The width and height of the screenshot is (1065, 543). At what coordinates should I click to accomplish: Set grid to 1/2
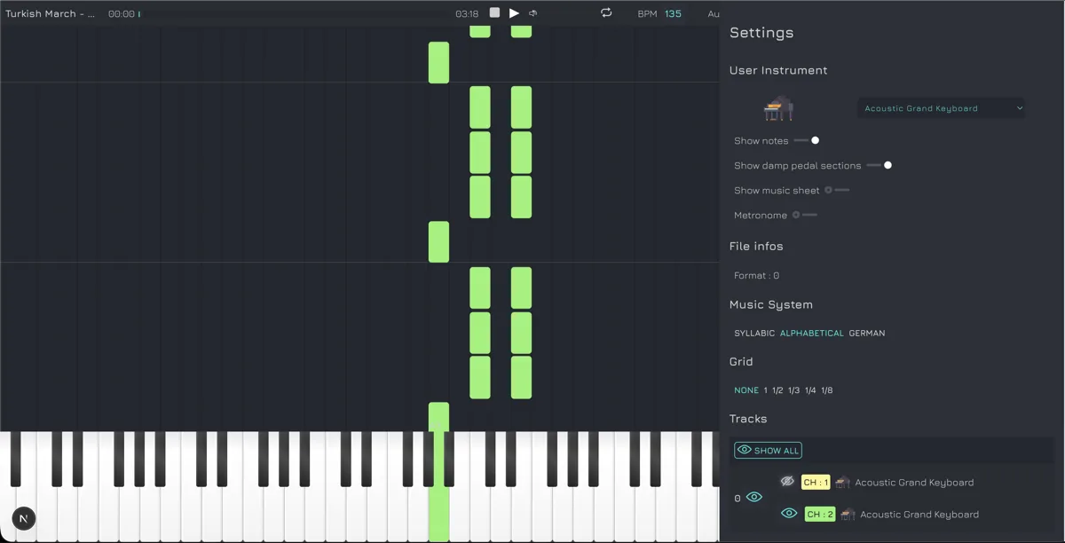pyautogui.click(x=777, y=390)
